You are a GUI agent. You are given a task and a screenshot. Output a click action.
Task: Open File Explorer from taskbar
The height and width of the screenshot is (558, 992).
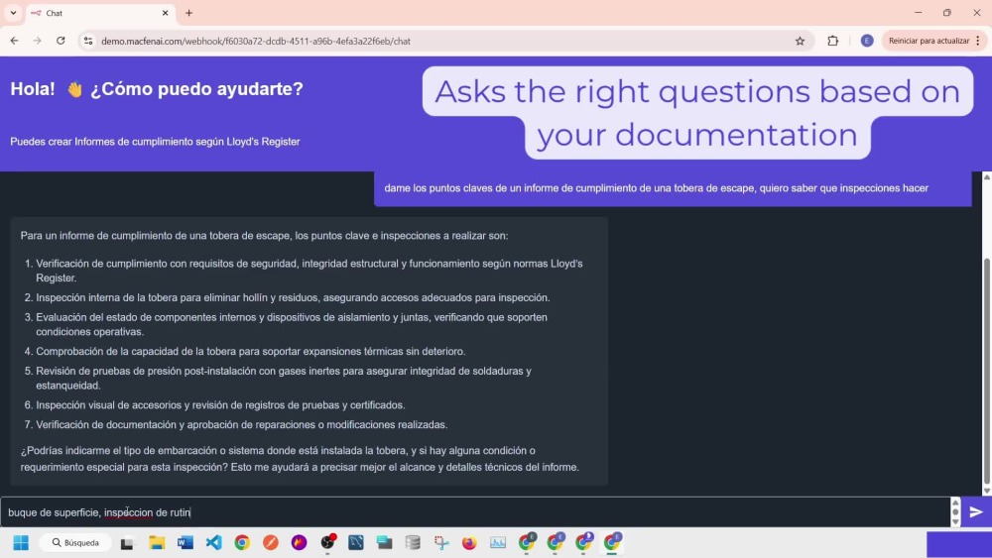pos(157,543)
